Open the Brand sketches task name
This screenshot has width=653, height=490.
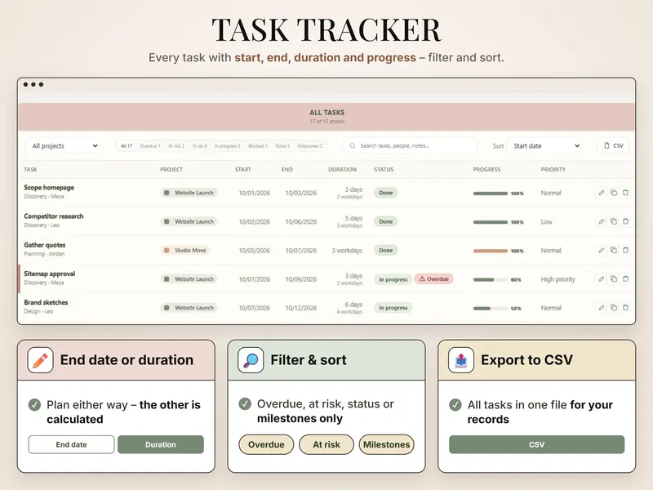pos(46,302)
